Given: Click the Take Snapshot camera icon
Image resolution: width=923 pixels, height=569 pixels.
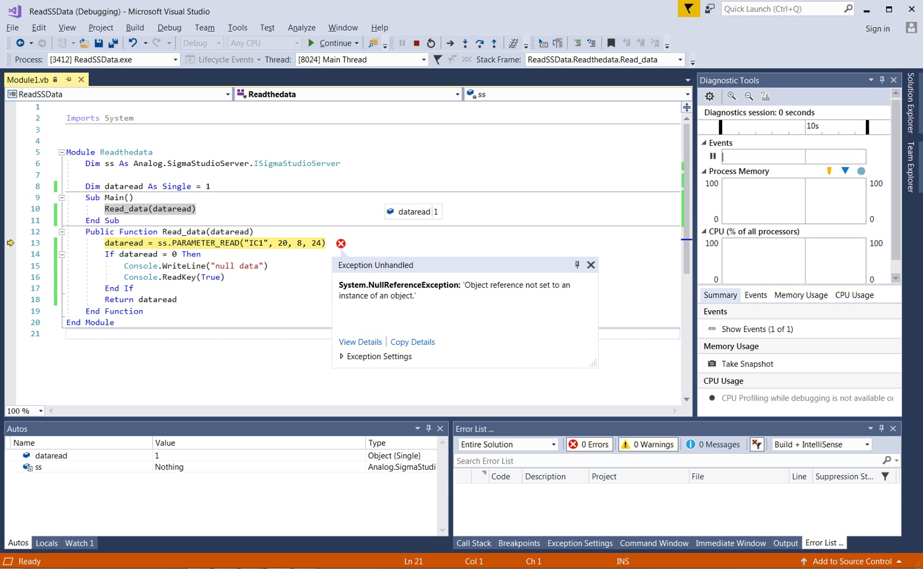Looking at the screenshot, I should (x=712, y=364).
